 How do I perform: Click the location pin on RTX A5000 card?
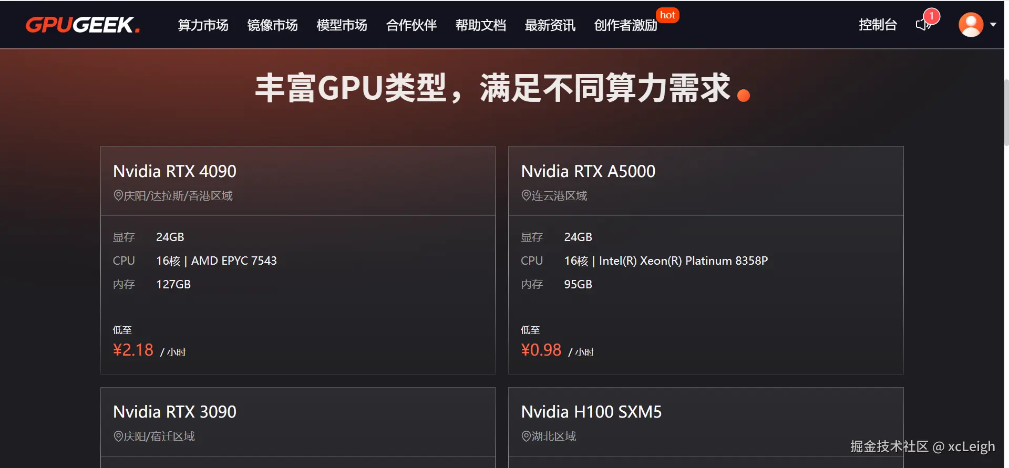click(526, 195)
